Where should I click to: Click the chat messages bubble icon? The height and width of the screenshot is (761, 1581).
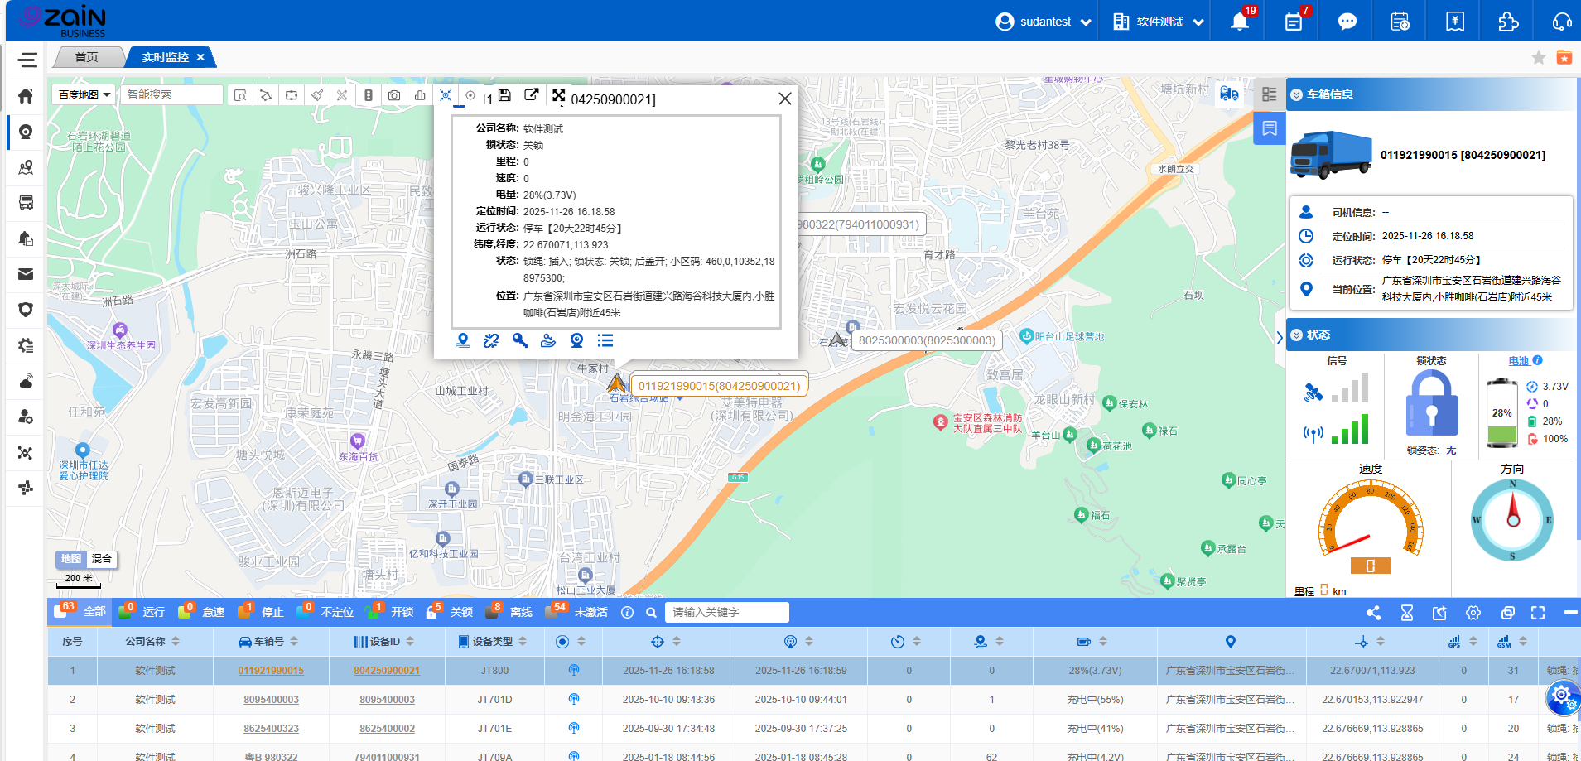[x=1347, y=22]
